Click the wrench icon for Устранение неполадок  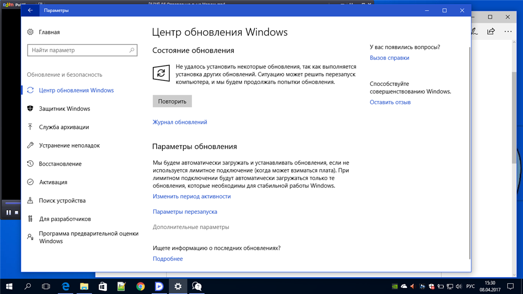[30, 145]
